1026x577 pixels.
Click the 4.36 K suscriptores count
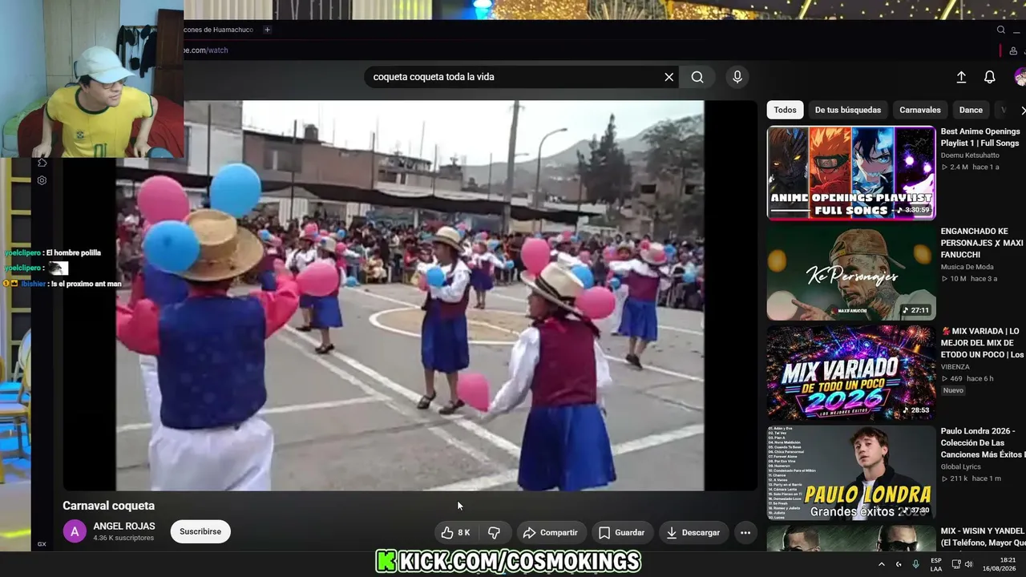(123, 538)
